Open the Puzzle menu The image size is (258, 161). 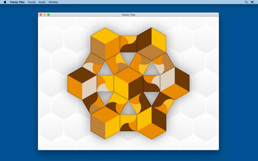(32, 2)
